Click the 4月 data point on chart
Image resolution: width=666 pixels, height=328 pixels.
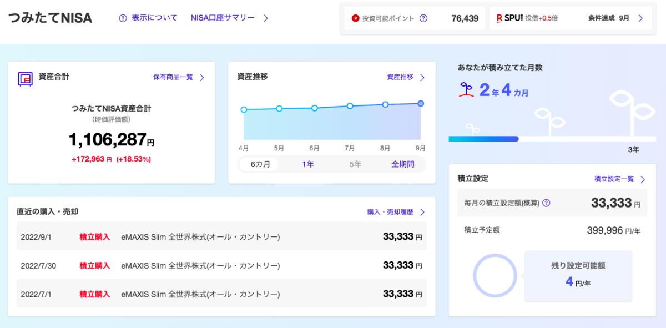click(x=244, y=110)
